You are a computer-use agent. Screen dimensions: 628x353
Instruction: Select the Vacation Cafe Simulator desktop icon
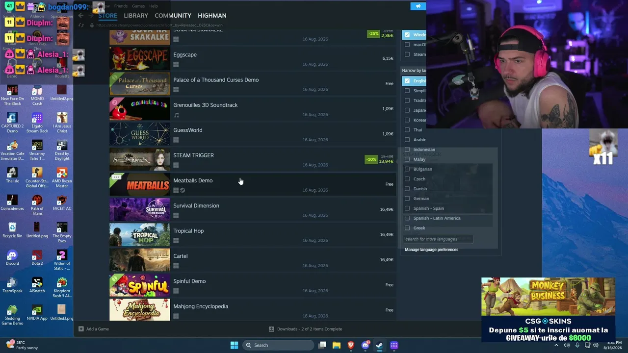point(12,151)
